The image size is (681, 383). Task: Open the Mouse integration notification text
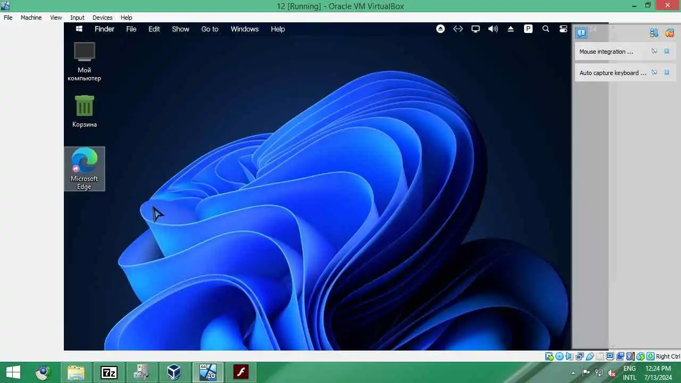[x=606, y=52]
